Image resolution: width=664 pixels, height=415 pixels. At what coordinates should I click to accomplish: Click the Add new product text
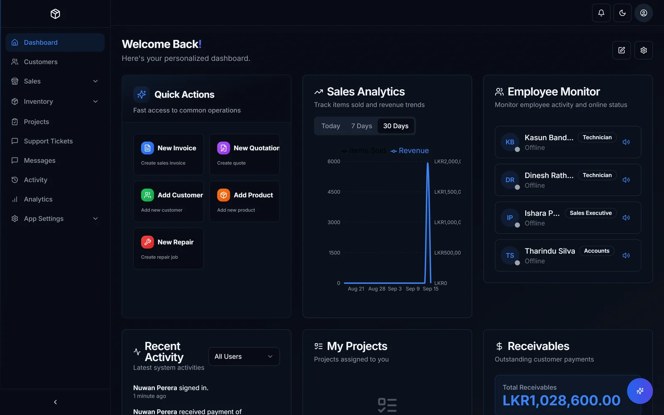tap(236, 210)
